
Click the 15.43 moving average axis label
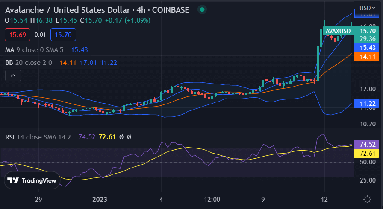[368, 47]
